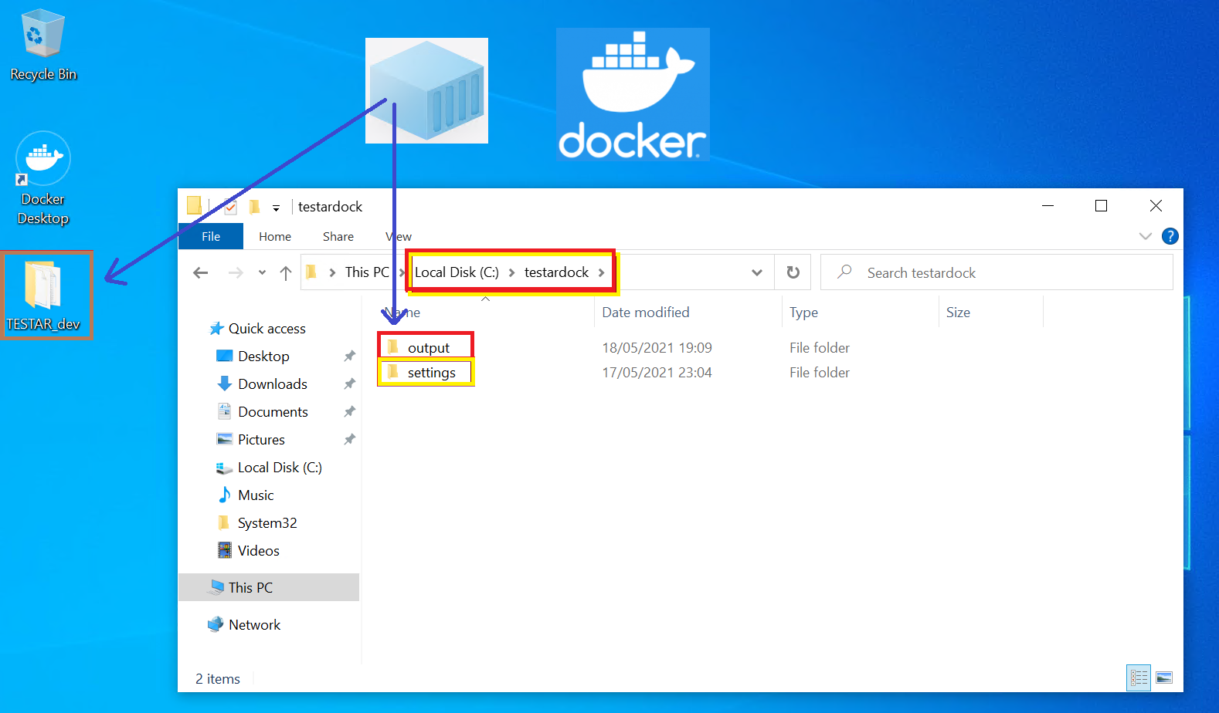Switch to Large icons view button
This screenshot has width=1219, height=713.
pyautogui.click(x=1164, y=678)
